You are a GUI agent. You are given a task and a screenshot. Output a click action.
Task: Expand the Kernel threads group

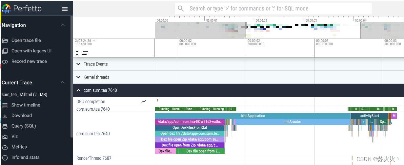tap(78, 77)
